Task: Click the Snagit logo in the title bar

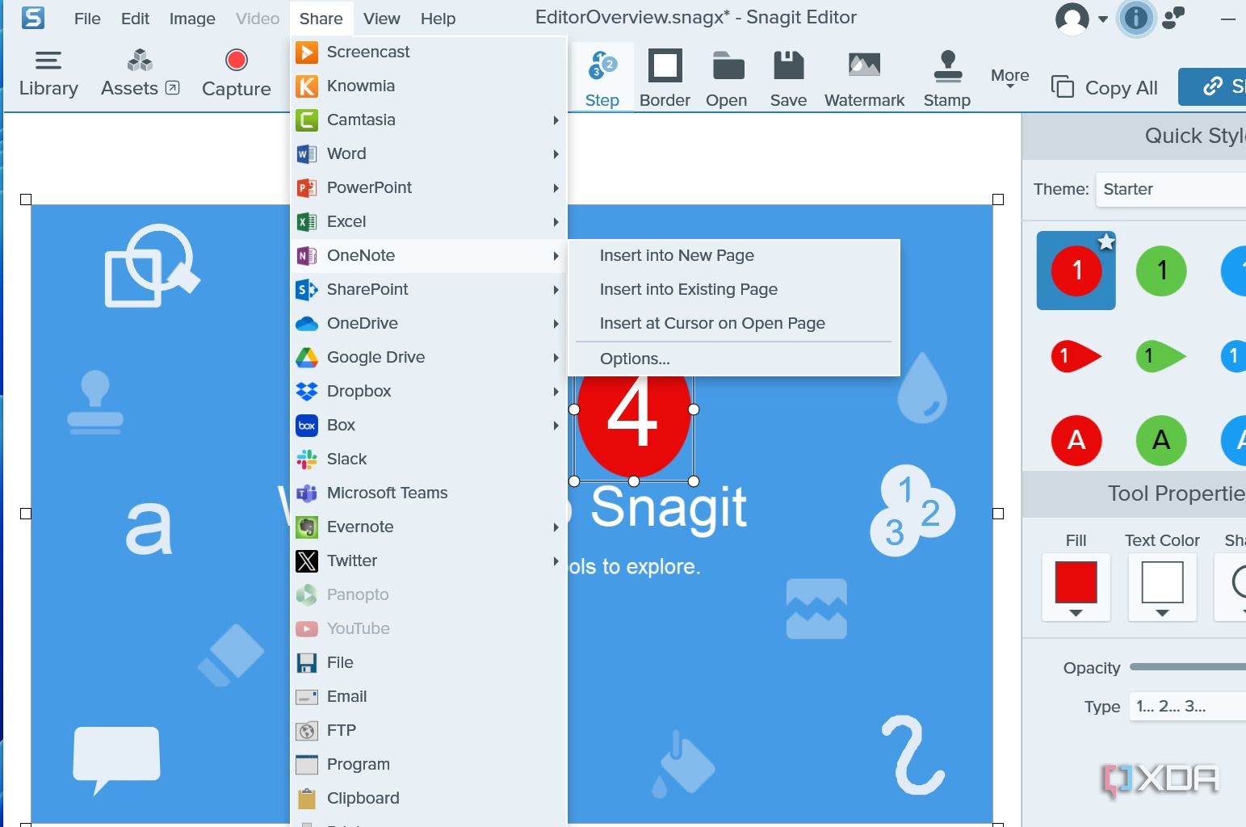Action: 32,16
